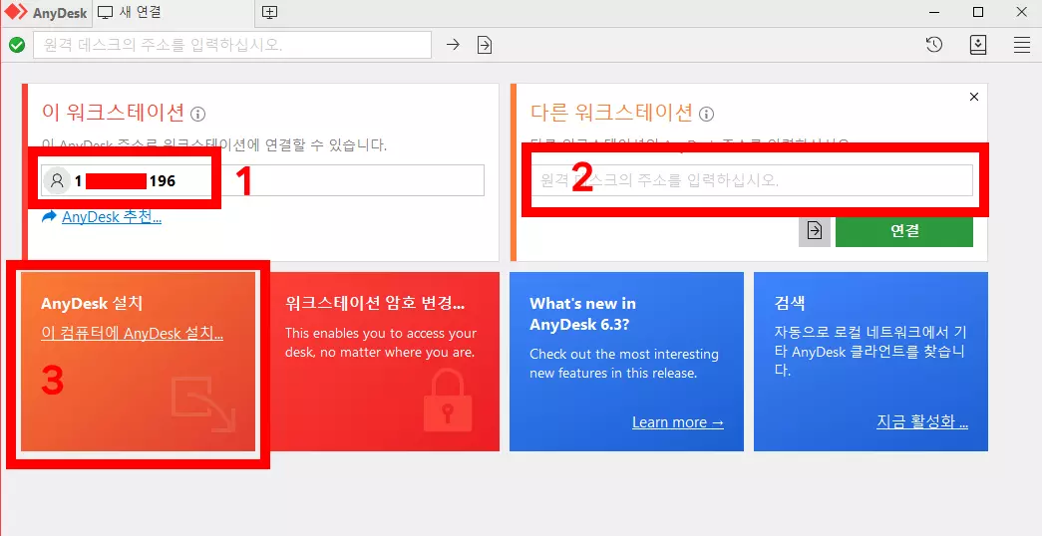Open a new tab with the plus icon
1042x536 pixels.
[x=270, y=12]
